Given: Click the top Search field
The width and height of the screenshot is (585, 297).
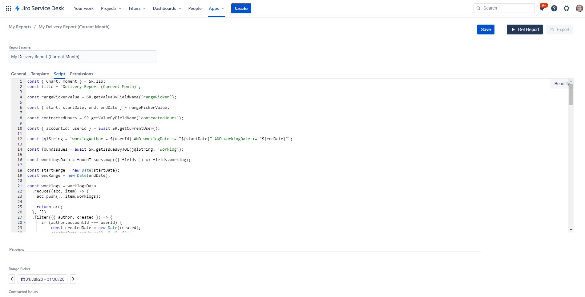Looking at the screenshot, I should click(x=504, y=8).
